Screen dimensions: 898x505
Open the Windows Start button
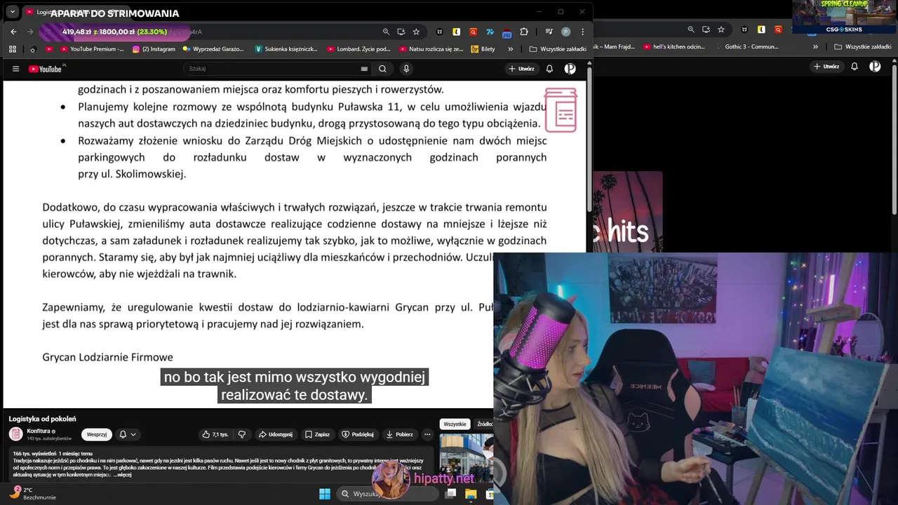pyautogui.click(x=325, y=494)
